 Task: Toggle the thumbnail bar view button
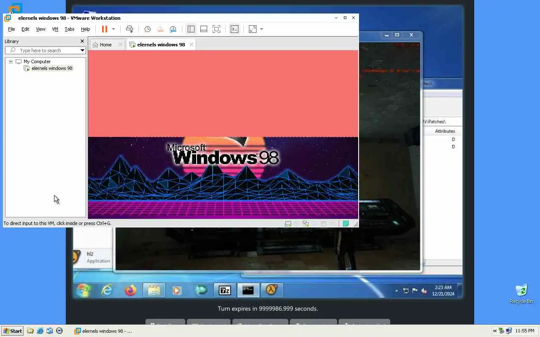(203, 29)
